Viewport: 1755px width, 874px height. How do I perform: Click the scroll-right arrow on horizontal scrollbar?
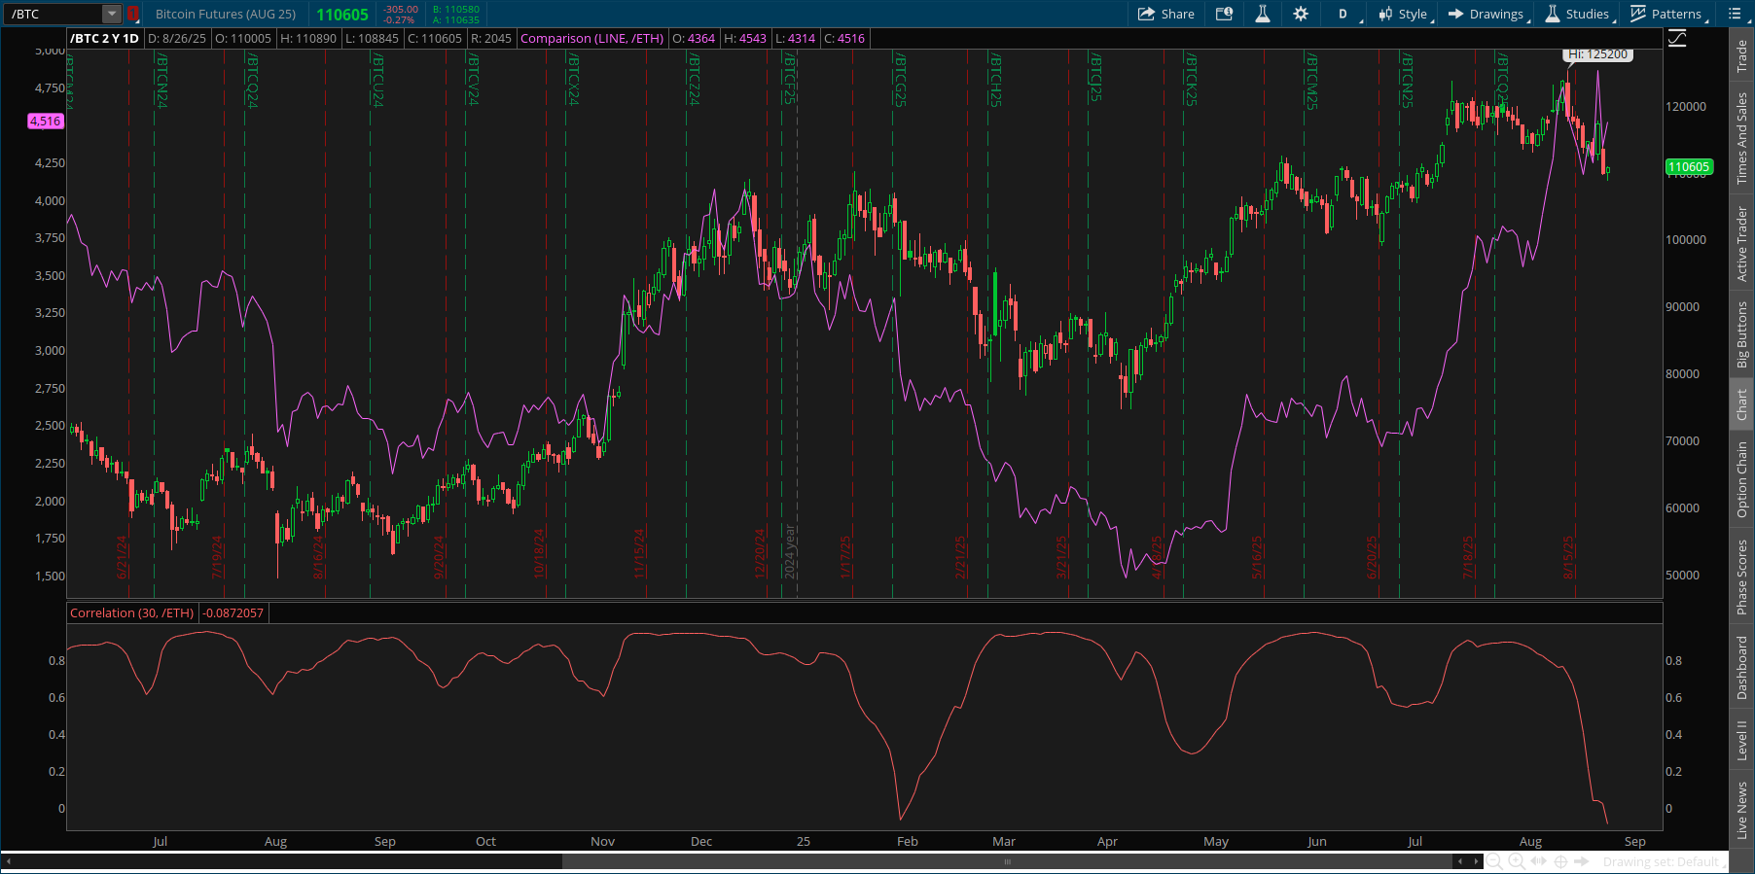tap(1475, 861)
